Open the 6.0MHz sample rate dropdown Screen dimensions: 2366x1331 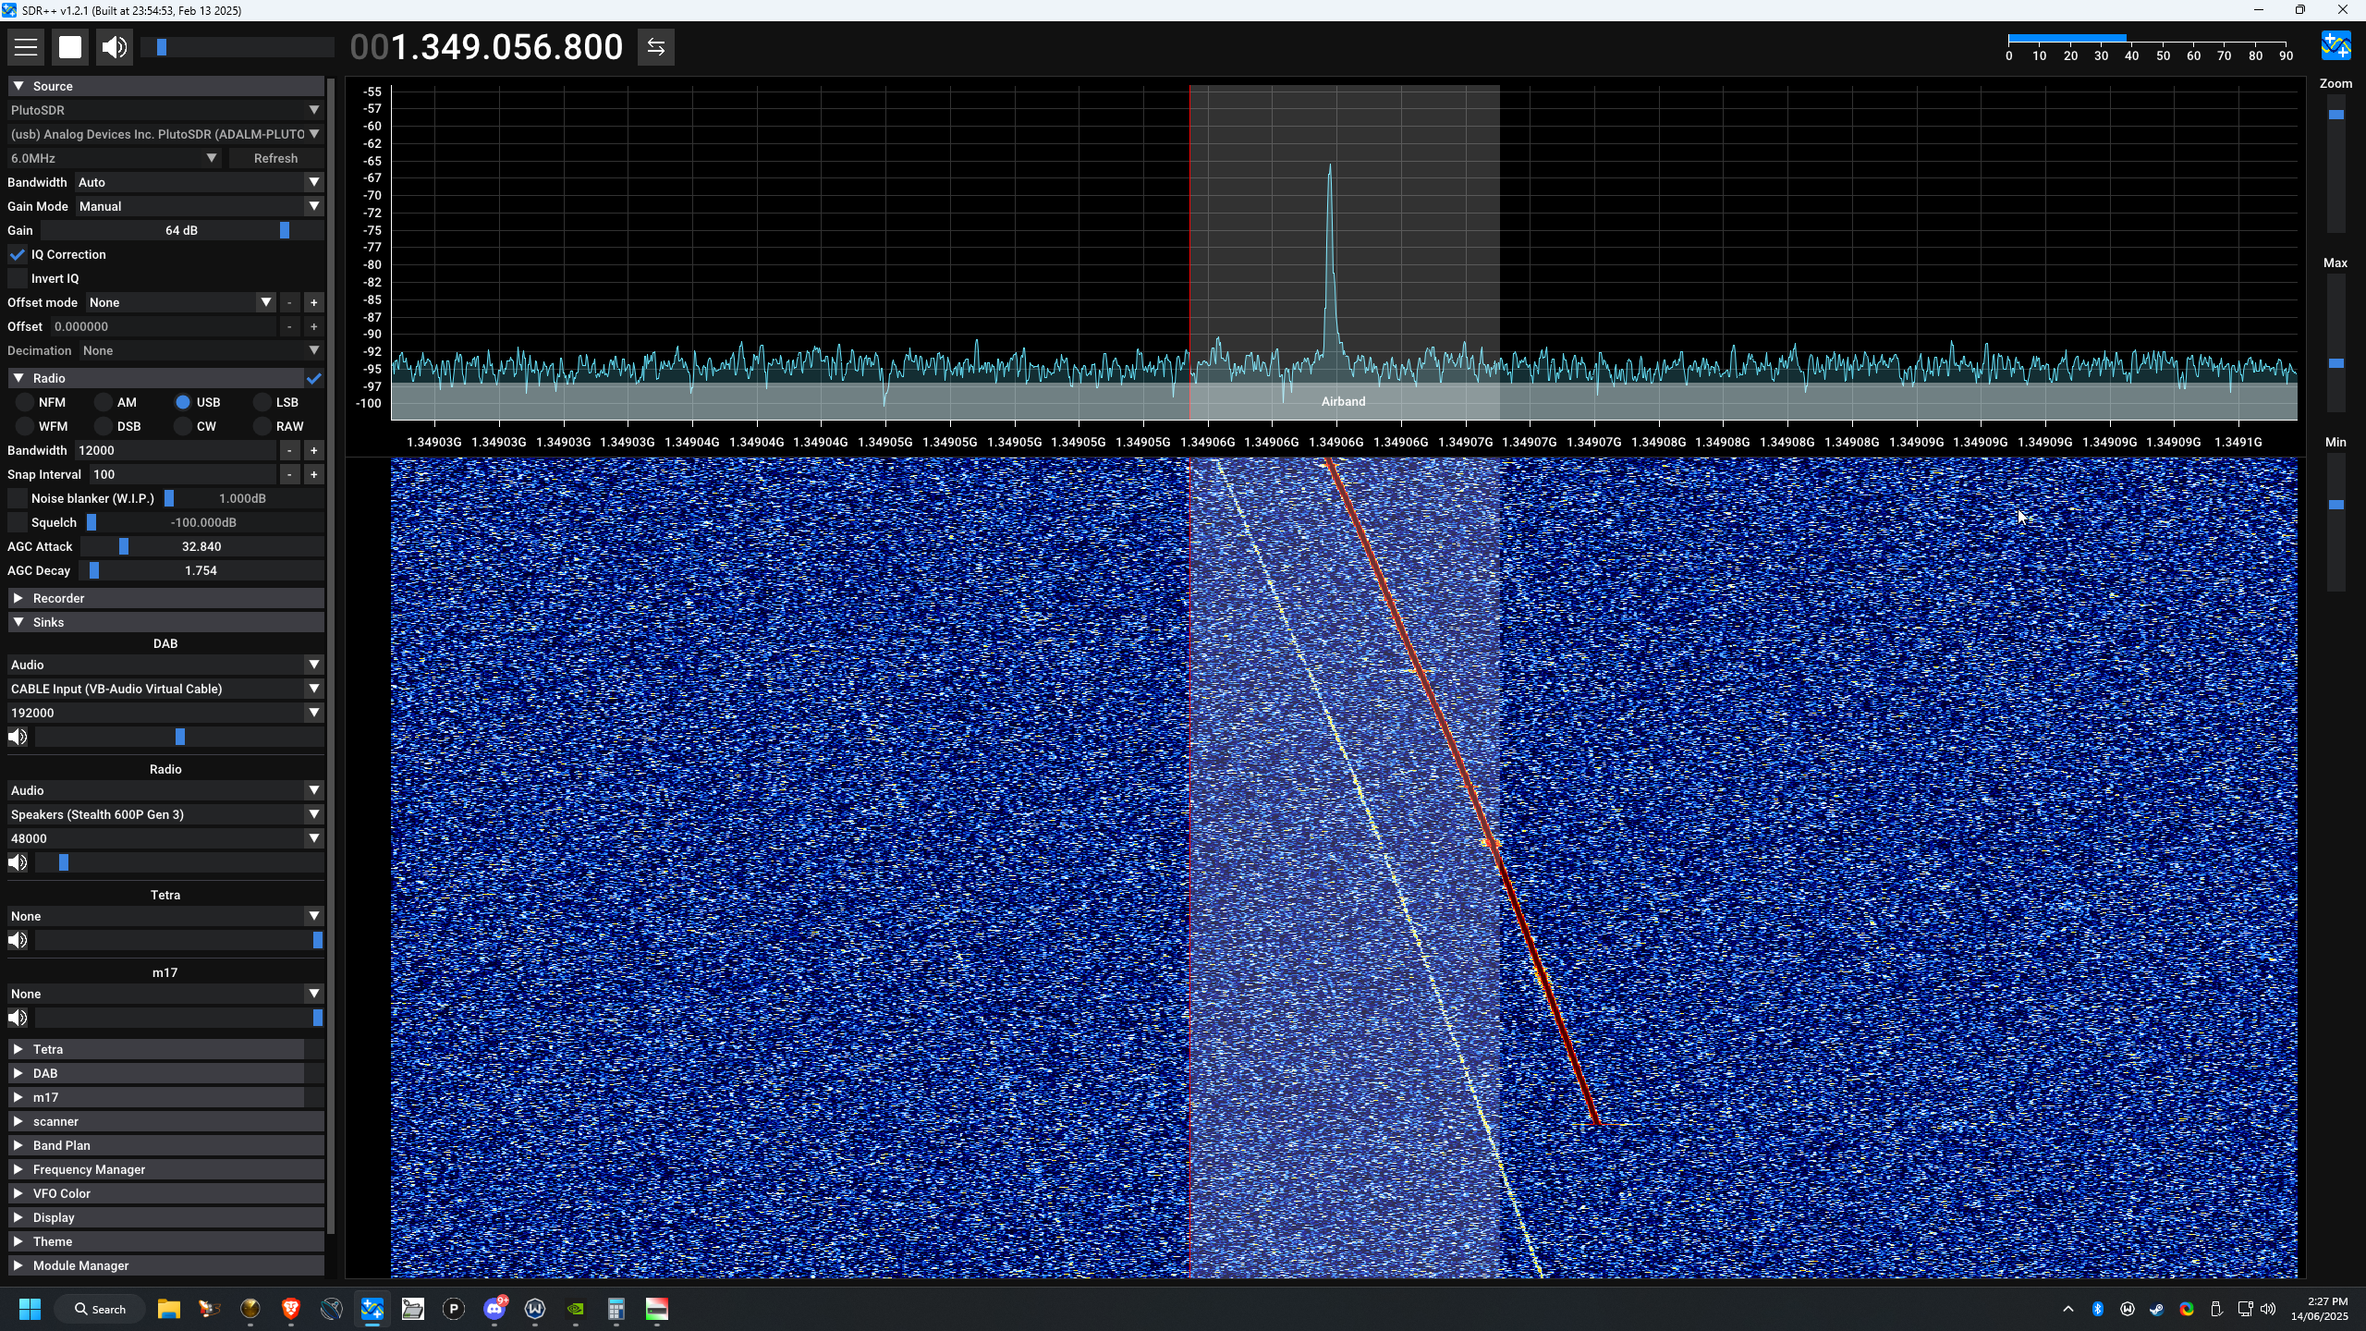pos(114,158)
